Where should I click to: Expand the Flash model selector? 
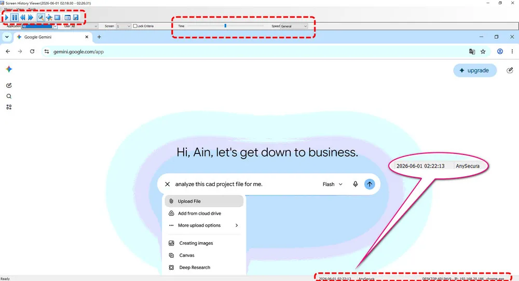(332, 184)
